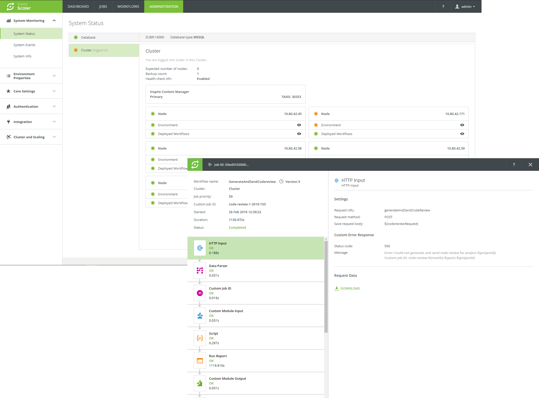Image resolution: width=539 pixels, height=398 pixels.
Task: View Environment of node 10.80.42.171
Action: pos(462,125)
